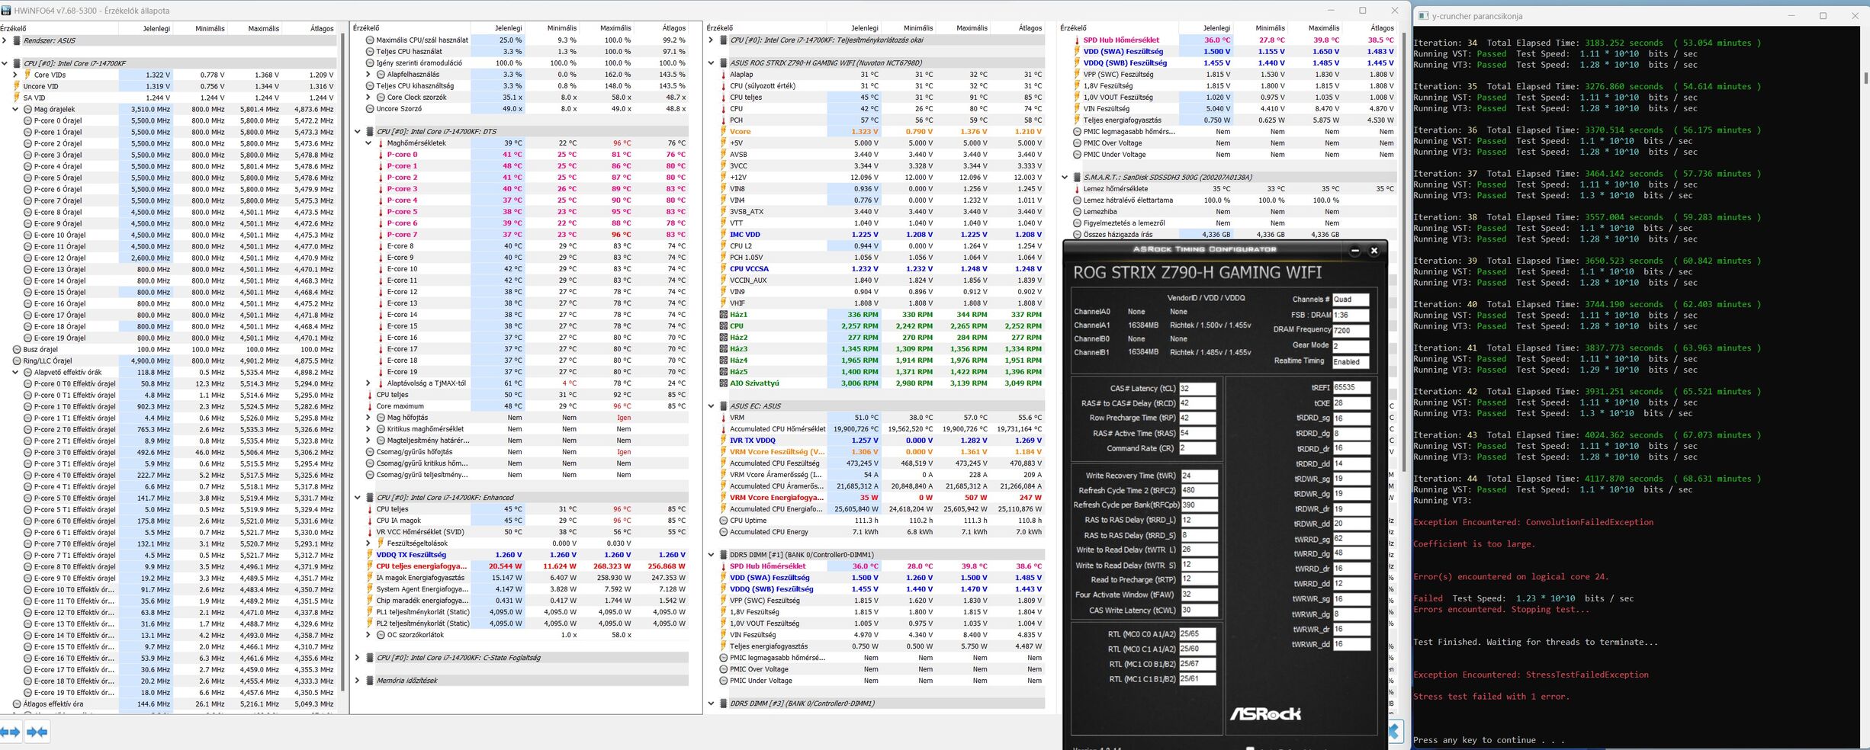Image resolution: width=1870 pixels, height=750 pixels.
Task: Click the 'VRM Vcore Energiafogya...' row label
Action: tap(777, 498)
